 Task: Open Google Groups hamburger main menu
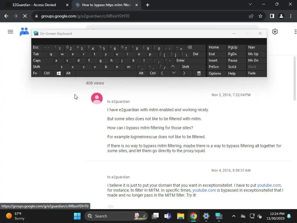(x=10, y=32)
